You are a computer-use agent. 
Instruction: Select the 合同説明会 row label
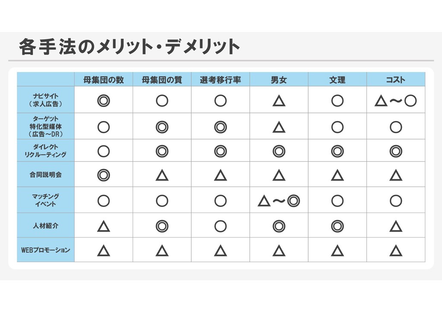(x=46, y=175)
